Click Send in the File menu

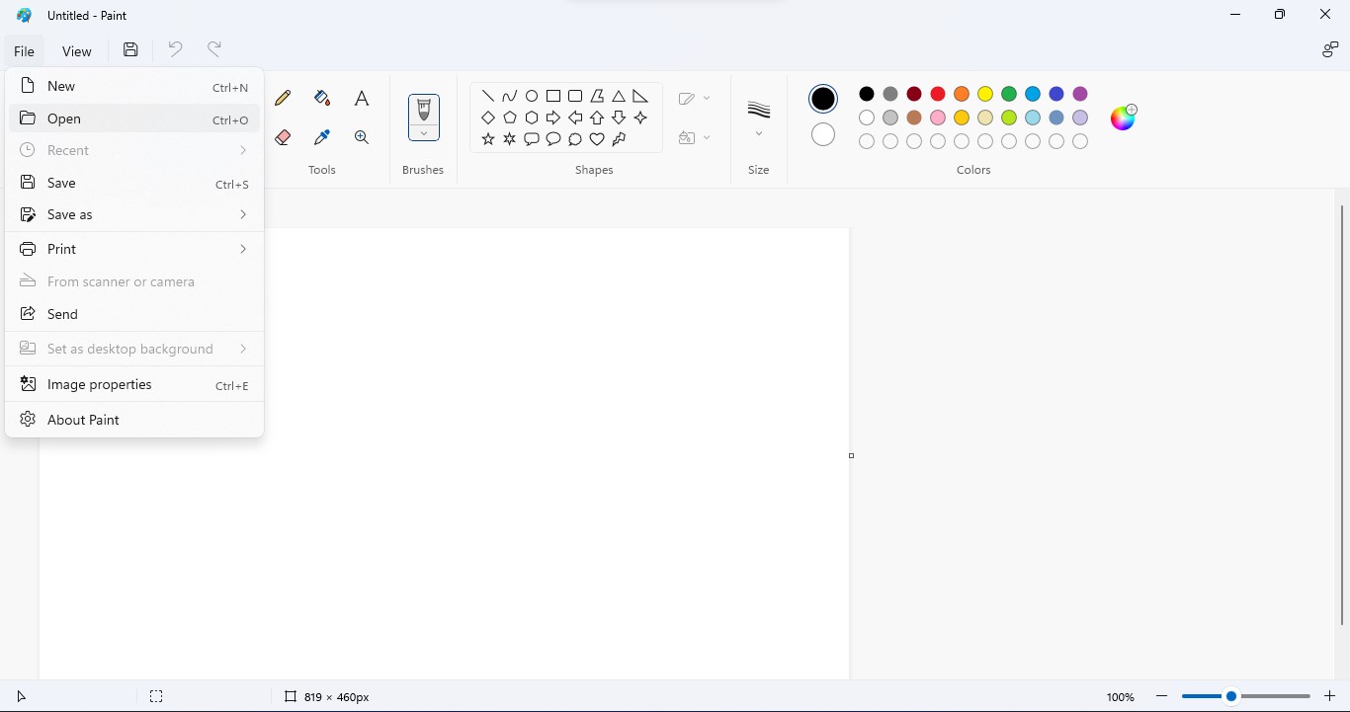point(134,314)
